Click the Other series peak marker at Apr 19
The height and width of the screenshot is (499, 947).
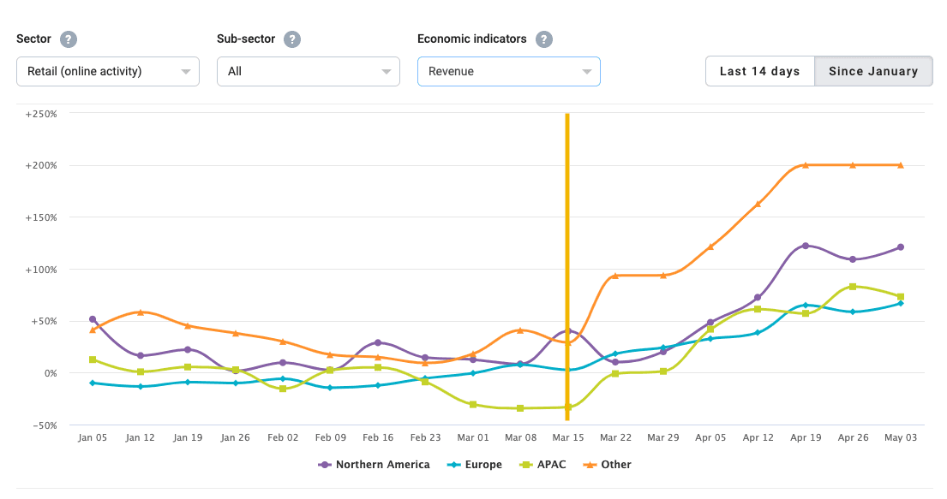pos(805,164)
